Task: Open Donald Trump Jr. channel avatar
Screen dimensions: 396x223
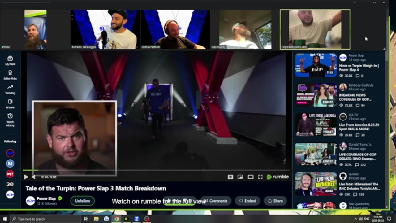Action: click(343, 146)
